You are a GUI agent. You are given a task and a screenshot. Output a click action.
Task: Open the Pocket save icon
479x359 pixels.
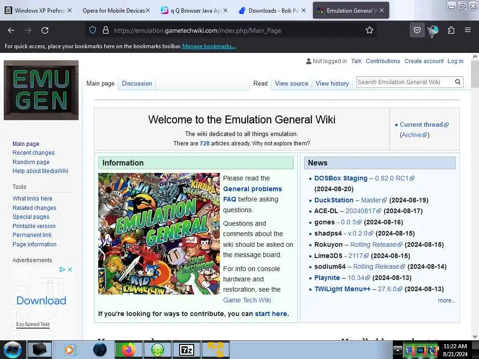click(x=417, y=30)
